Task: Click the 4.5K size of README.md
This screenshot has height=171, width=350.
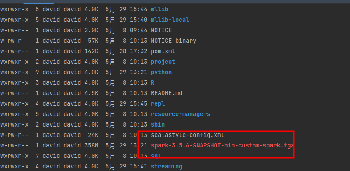Action: [91, 93]
